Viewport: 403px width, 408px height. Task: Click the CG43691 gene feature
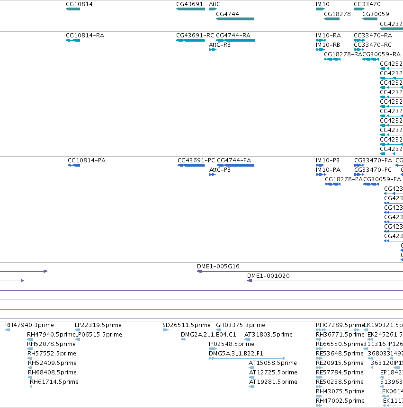pos(190,9)
